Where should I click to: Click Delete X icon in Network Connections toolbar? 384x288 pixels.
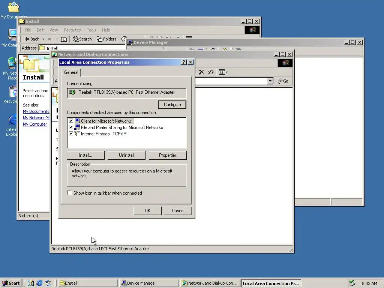pyautogui.click(x=201, y=72)
